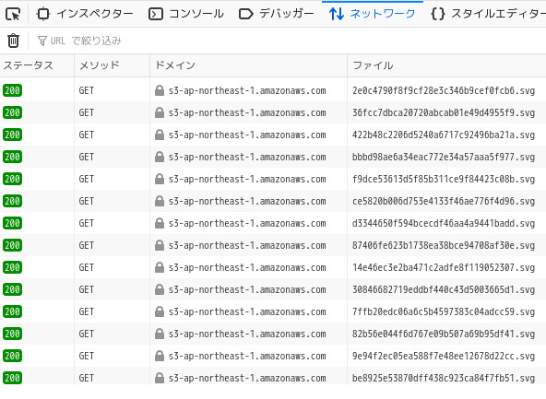This screenshot has height=399, width=546.
Task: Select file f9dce53613d5f85b311ce9f84423c08b.svg
Action: pos(444,179)
